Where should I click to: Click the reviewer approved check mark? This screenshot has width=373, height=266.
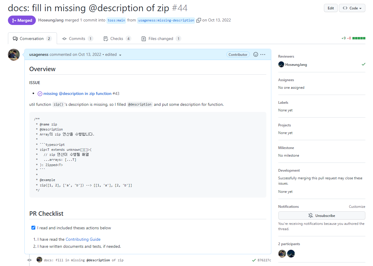pyautogui.click(x=364, y=64)
